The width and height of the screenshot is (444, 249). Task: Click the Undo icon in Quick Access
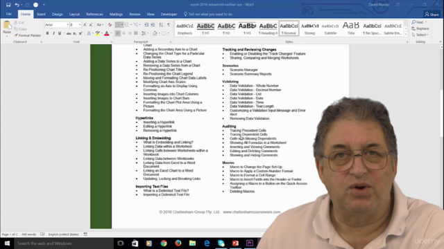click(x=17, y=5)
